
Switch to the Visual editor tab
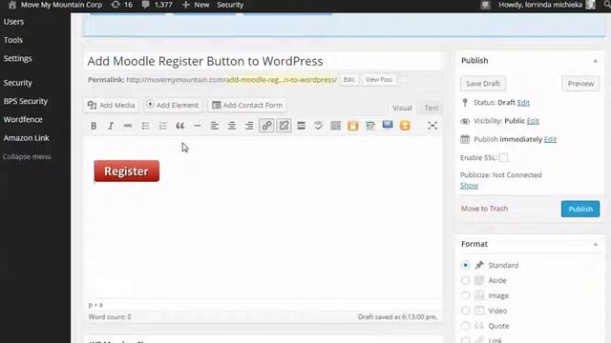(x=402, y=108)
